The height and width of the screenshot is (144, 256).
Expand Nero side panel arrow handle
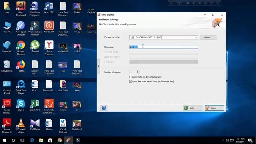pyautogui.click(x=98, y=66)
